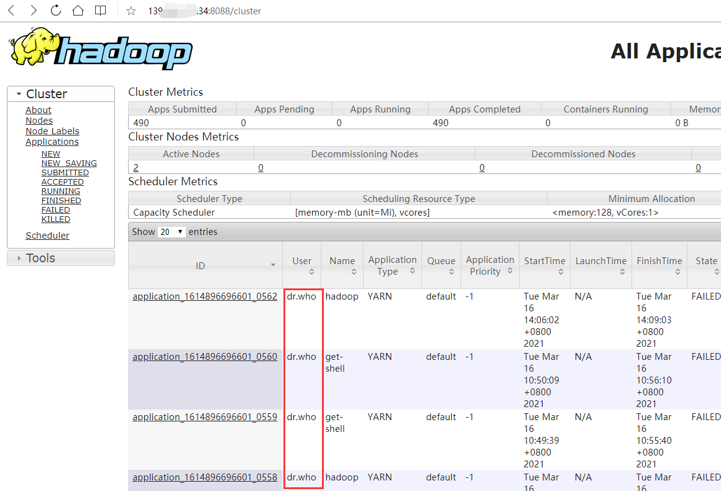Image resolution: width=721 pixels, height=491 pixels.
Task: Open the Node Labels page
Action: tap(52, 131)
